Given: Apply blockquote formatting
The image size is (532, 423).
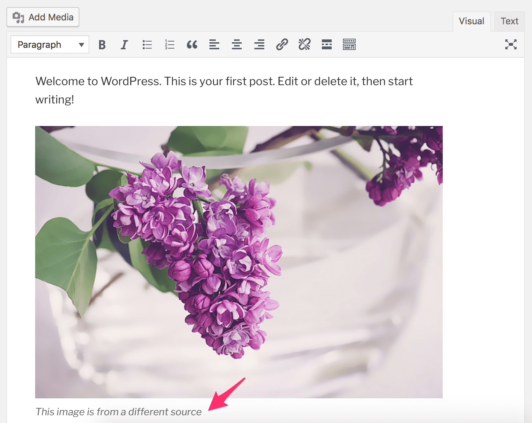Looking at the screenshot, I should coord(192,45).
